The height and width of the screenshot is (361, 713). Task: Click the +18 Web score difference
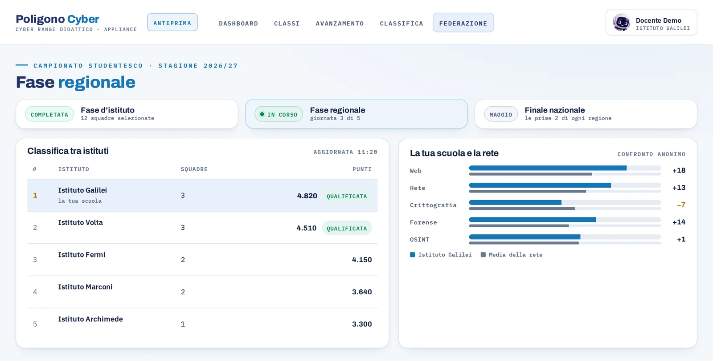tap(679, 170)
